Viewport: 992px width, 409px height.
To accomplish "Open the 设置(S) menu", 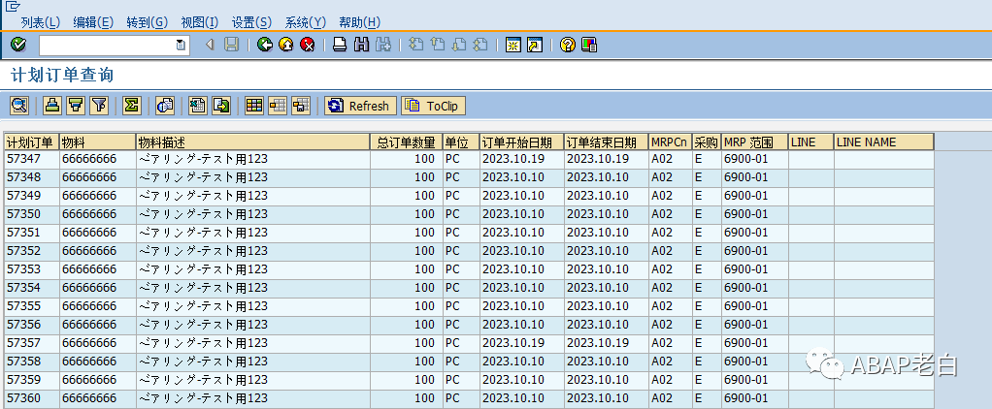I will point(251,22).
